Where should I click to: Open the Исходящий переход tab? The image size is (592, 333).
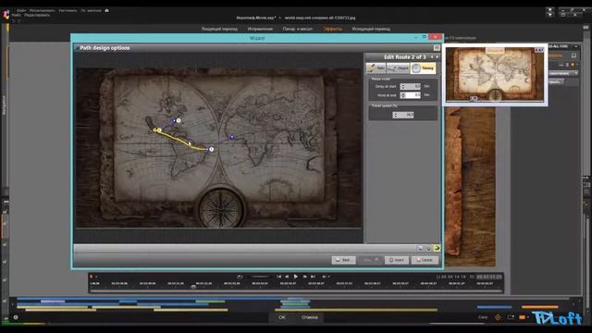click(x=371, y=29)
